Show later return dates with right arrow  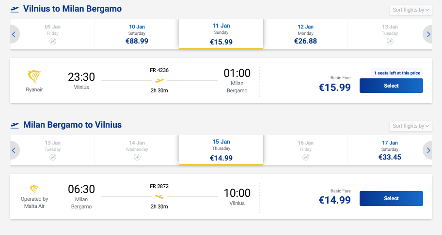pos(427,150)
